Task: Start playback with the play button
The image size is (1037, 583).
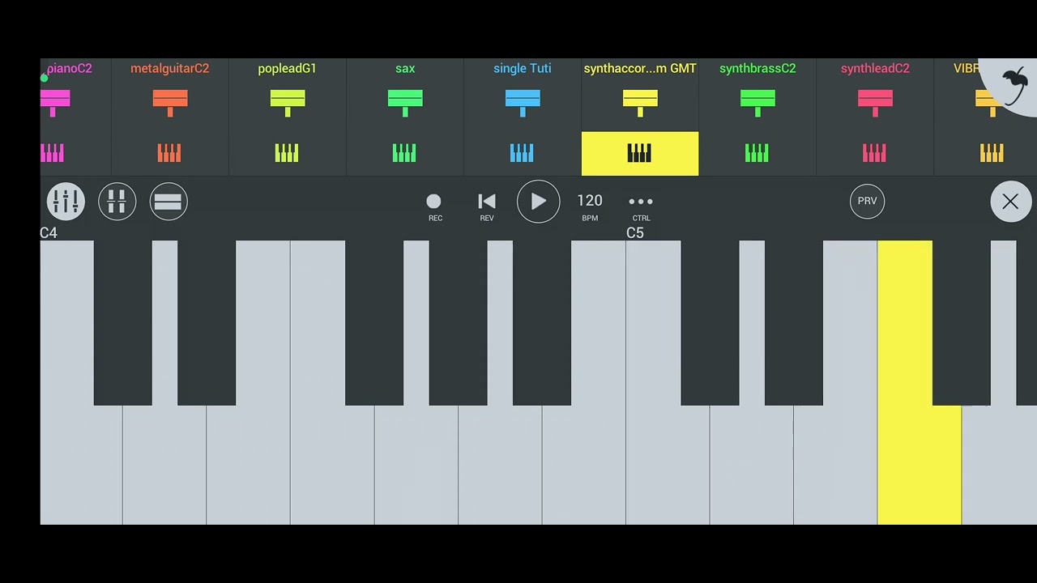Action: click(538, 202)
